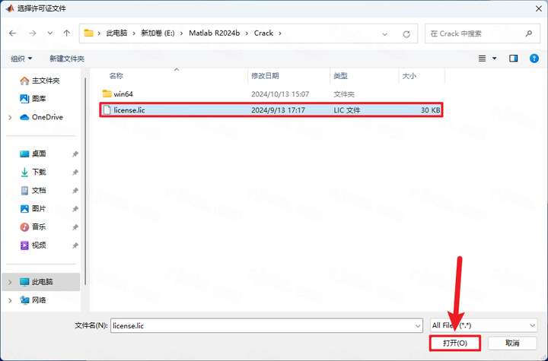Select the win64 folder
Viewport: 548px width, 361px height.
(271, 94)
